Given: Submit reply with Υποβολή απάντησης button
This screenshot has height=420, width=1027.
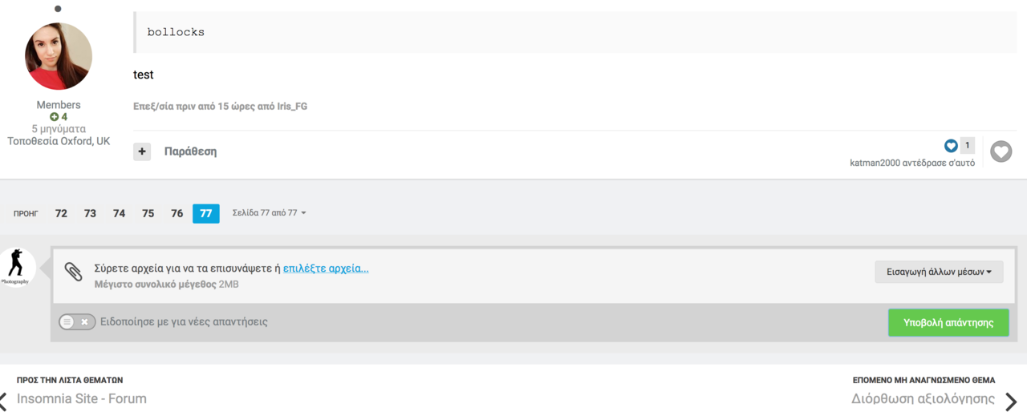Looking at the screenshot, I should (x=948, y=322).
